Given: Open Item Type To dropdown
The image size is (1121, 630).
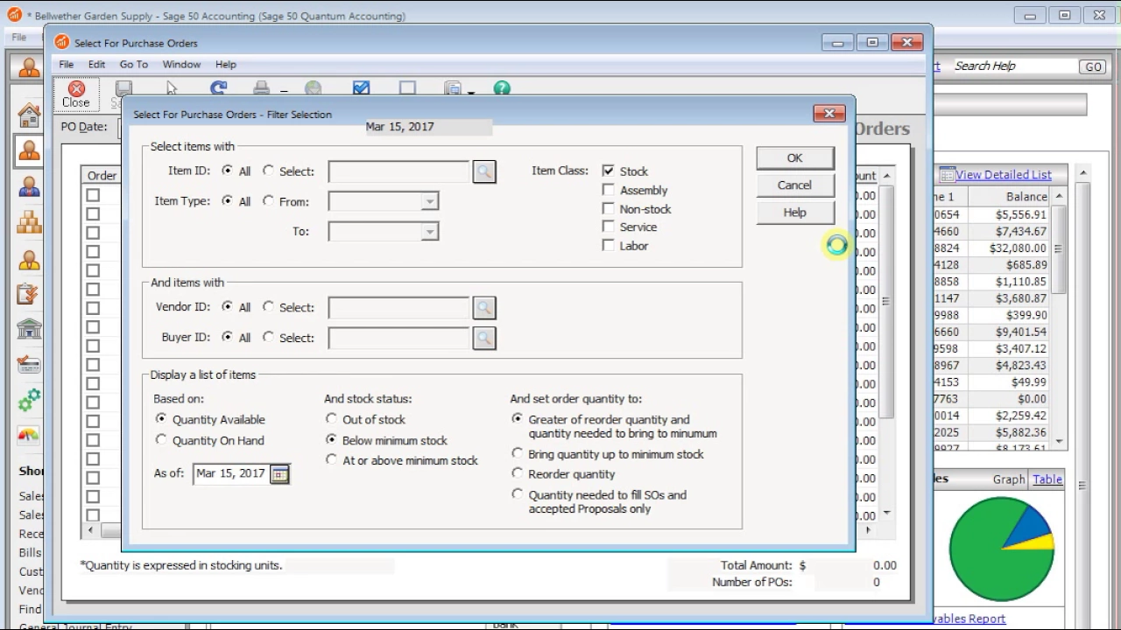Looking at the screenshot, I should click(429, 232).
